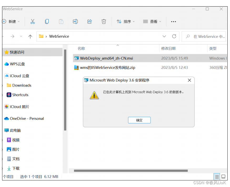
Task: Click the search box 在 WebService 中
Action: (x=204, y=36)
